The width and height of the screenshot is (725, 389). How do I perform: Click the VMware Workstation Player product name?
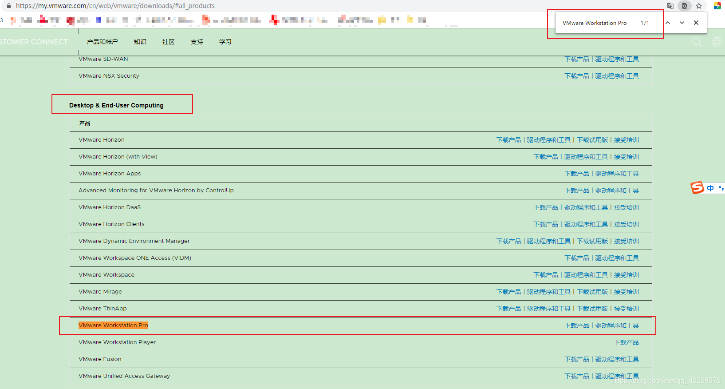click(x=117, y=342)
